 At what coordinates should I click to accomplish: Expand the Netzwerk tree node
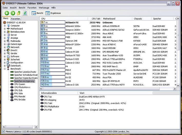5,47
